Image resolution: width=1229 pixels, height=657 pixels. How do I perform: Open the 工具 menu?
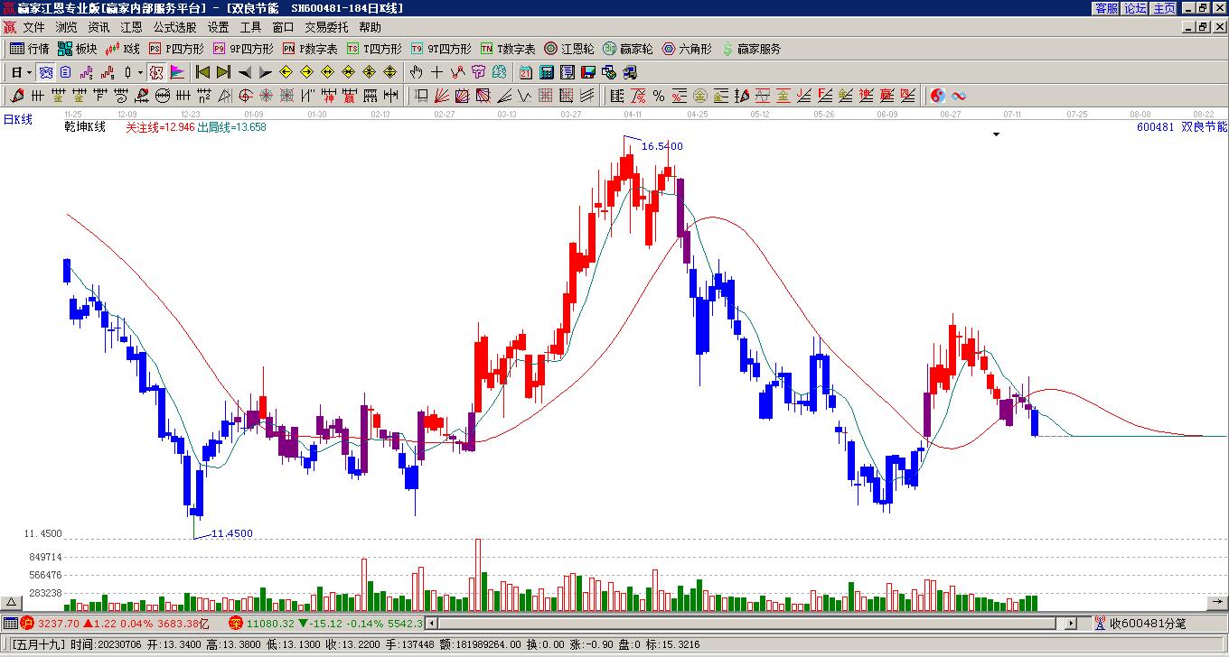250,28
